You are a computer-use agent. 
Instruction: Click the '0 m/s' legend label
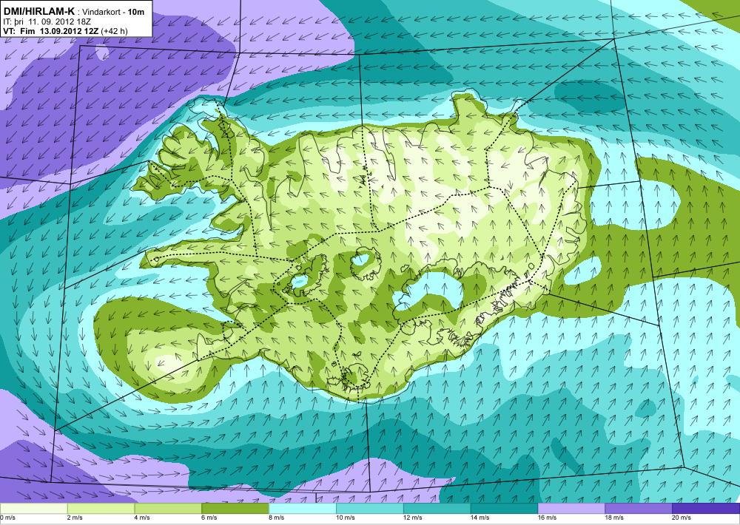tap(8, 518)
